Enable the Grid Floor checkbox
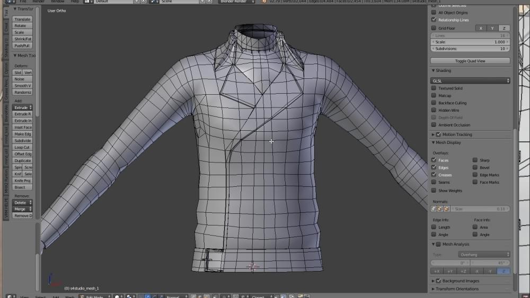 (x=434, y=28)
